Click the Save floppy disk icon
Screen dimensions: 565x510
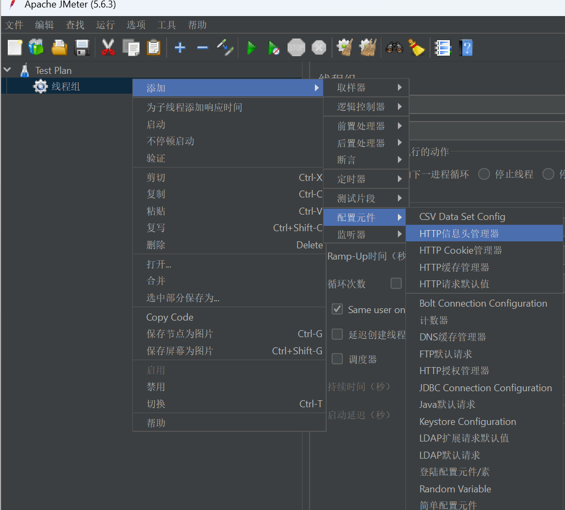(x=82, y=48)
